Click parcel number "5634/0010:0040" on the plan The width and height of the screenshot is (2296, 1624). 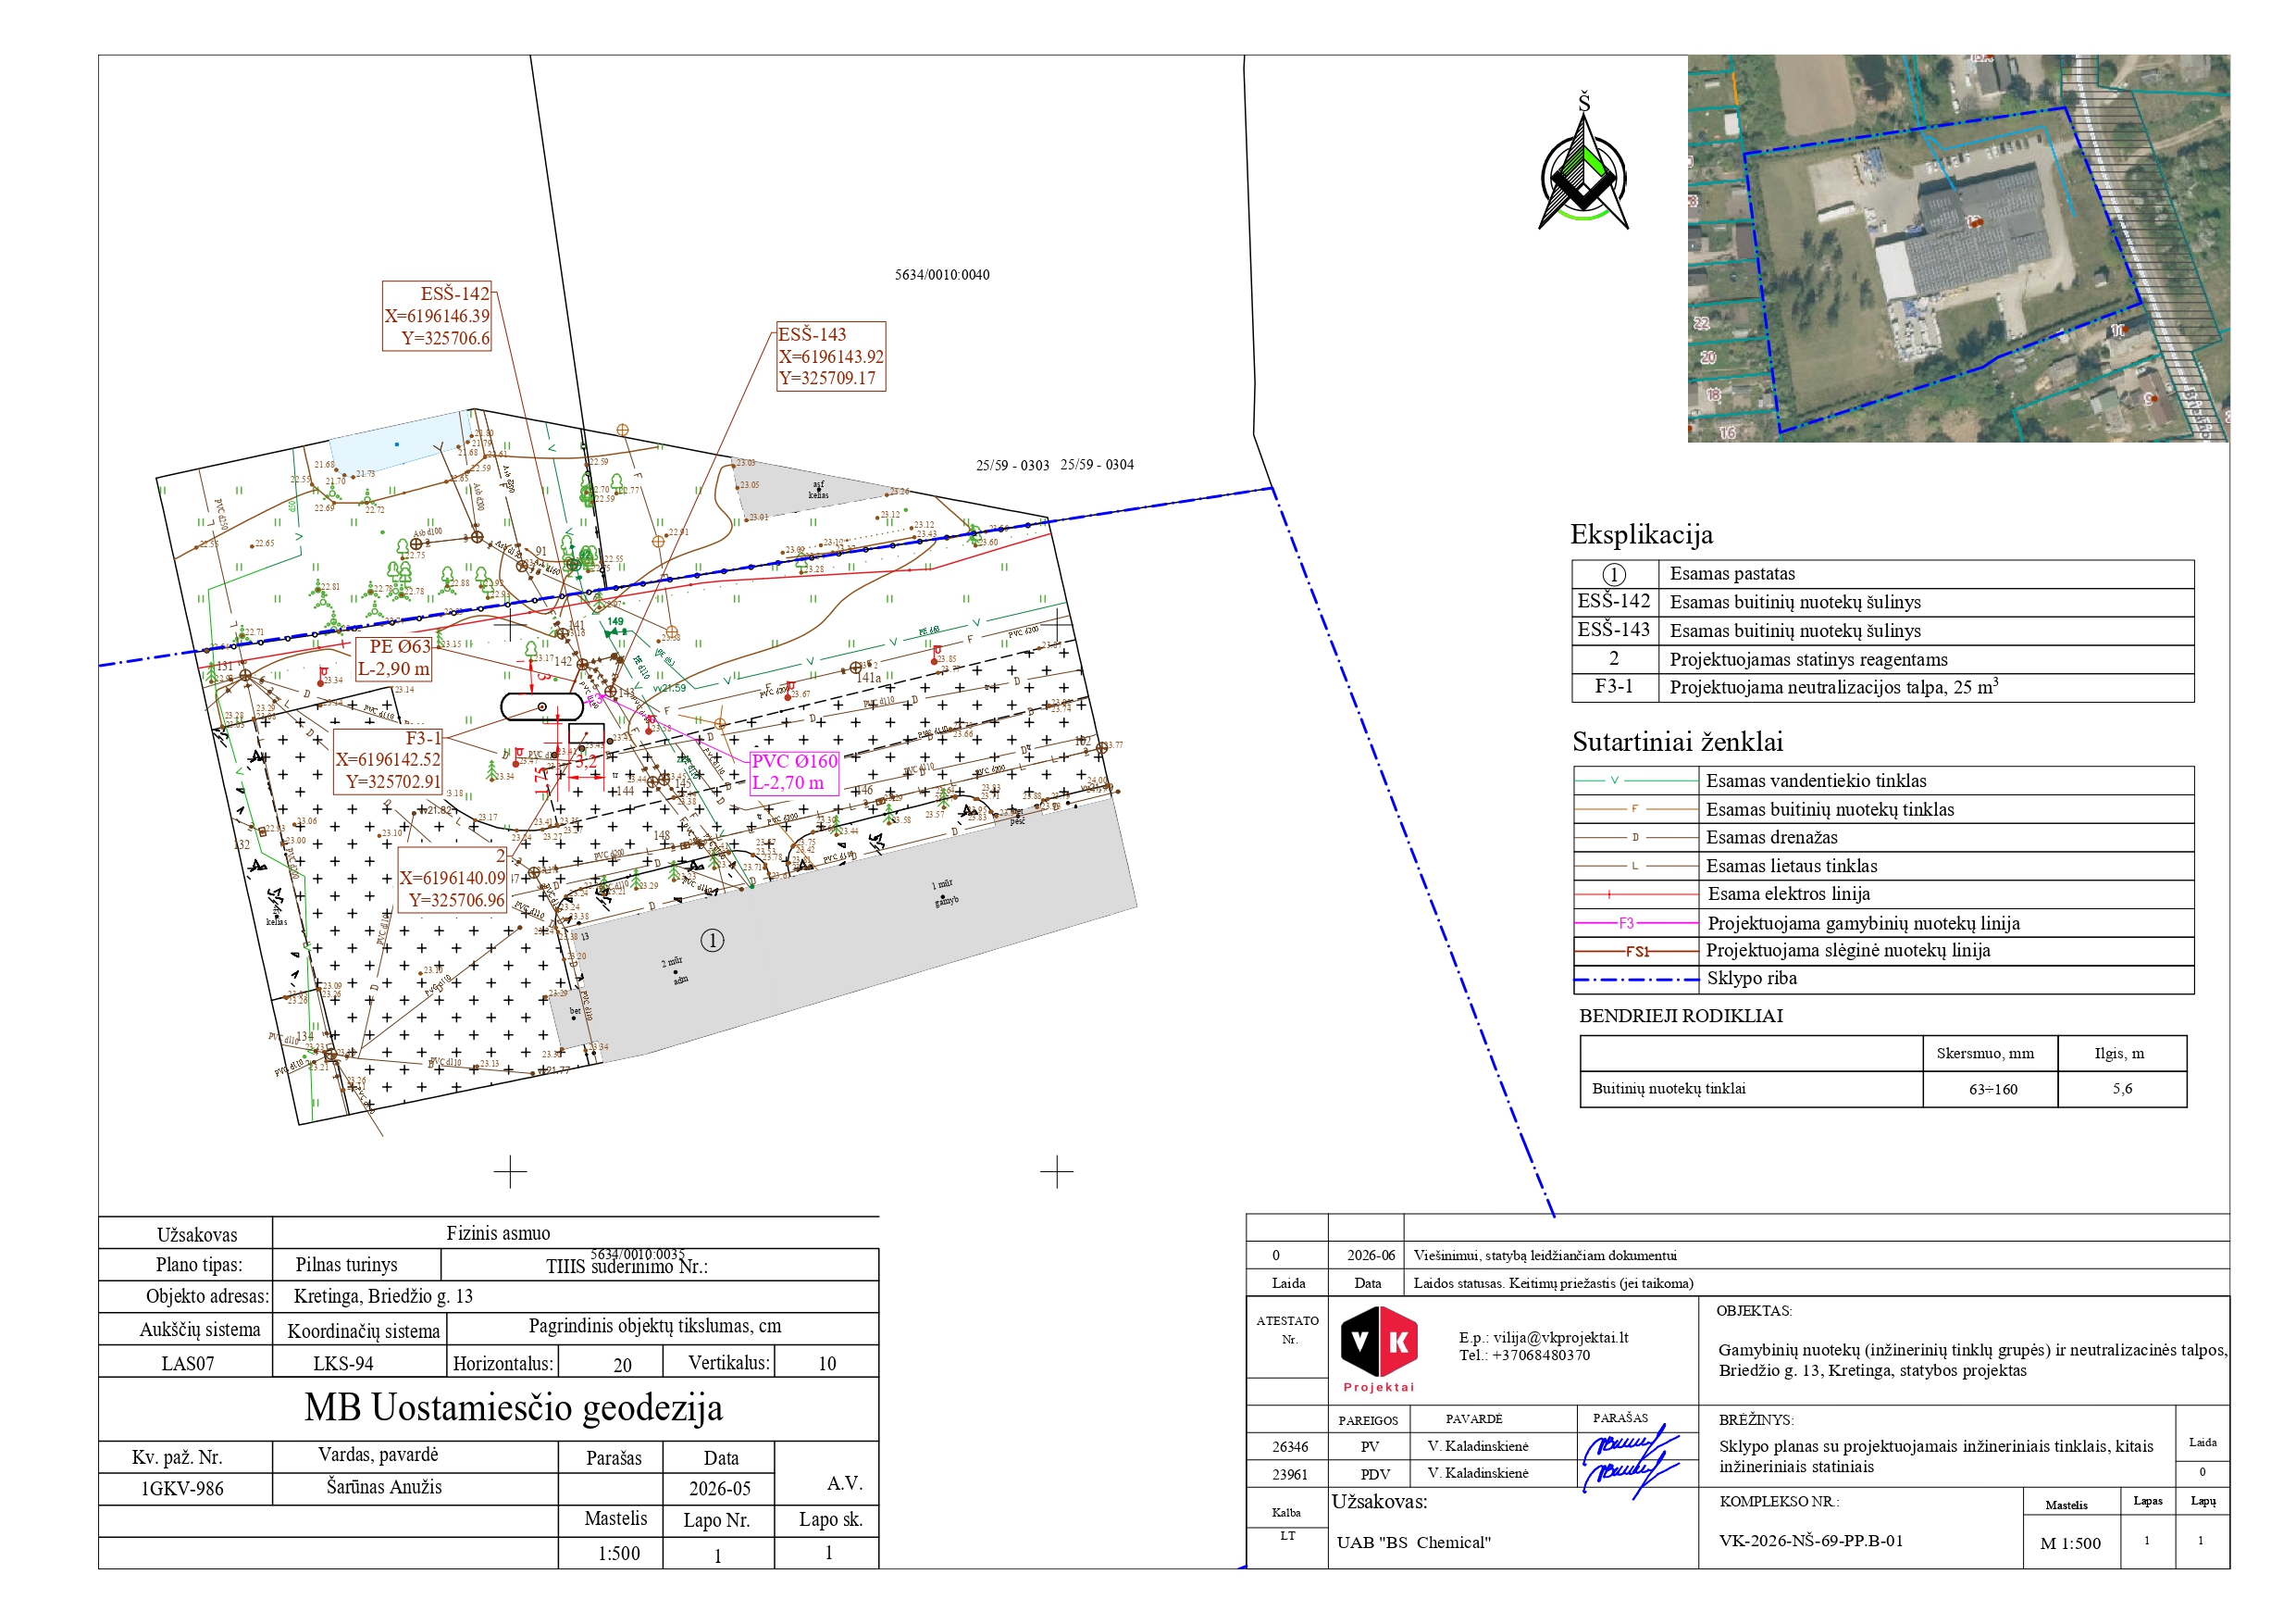942,275
